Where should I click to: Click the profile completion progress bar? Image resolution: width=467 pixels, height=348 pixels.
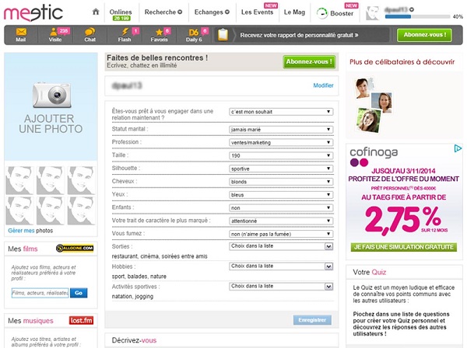coord(417,16)
